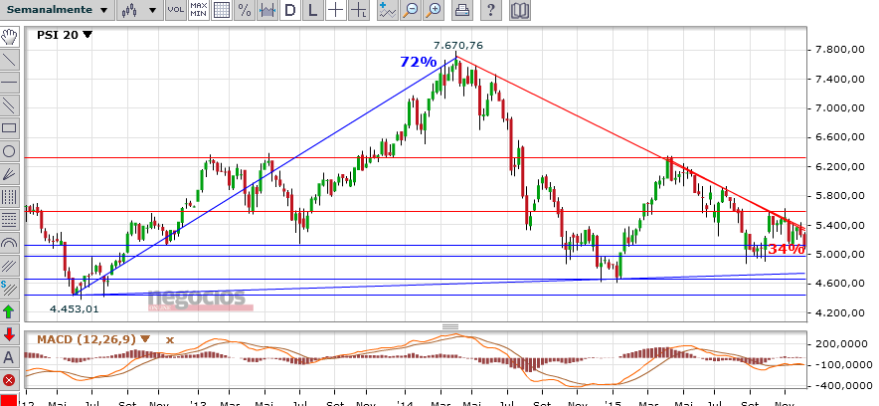The height and width of the screenshot is (406, 879).
Task: Click the red 34% annotation
Action: (x=786, y=249)
